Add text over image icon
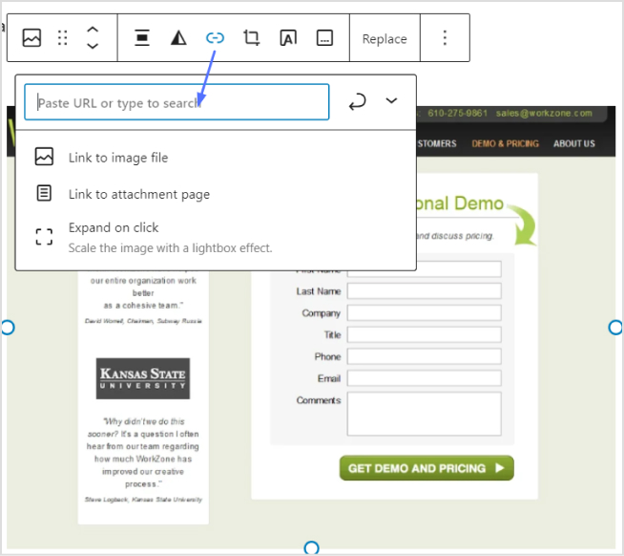Viewport: 624px width, 556px height. tap(288, 38)
